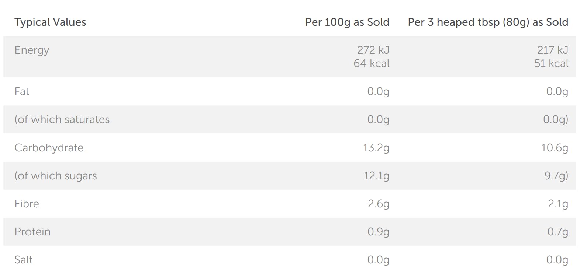
Task: Click the 12.1g sugars value
Action: (x=376, y=176)
